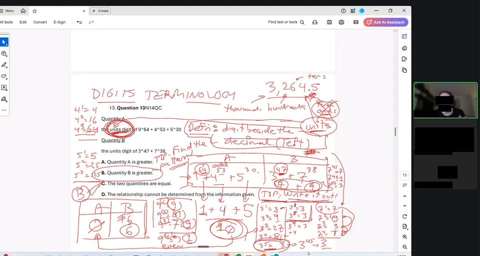Open the E-Sign tool
This screenshot has width=480, height=256.
coord(59,22)
